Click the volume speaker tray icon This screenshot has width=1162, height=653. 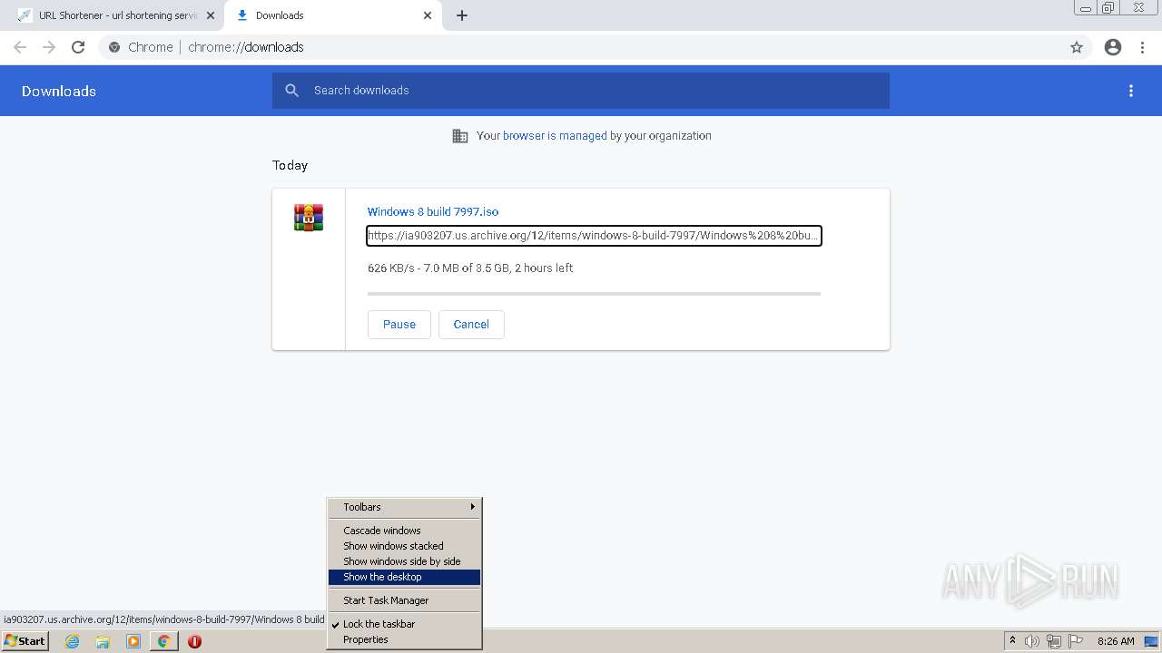point(1032,641)
